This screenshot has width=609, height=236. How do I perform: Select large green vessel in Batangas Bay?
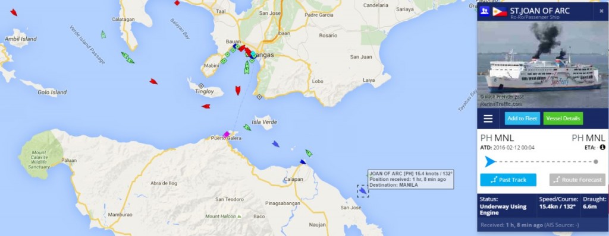[247, 68]
